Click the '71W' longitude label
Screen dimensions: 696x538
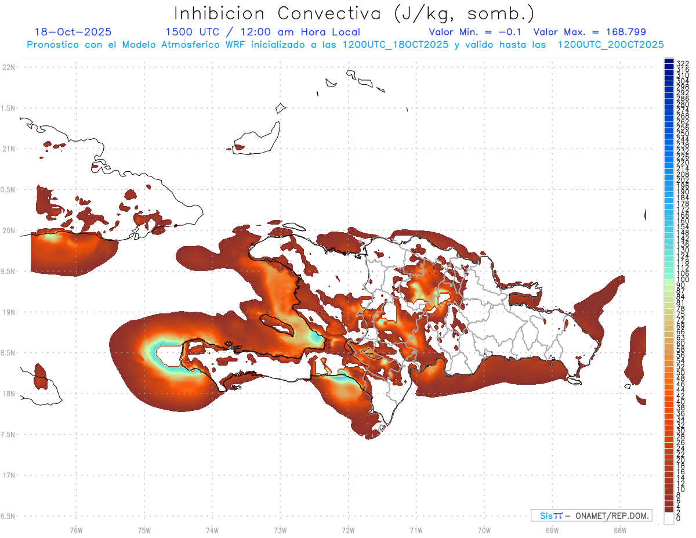[416, 529]
